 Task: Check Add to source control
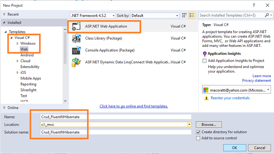tap(198, 138)
